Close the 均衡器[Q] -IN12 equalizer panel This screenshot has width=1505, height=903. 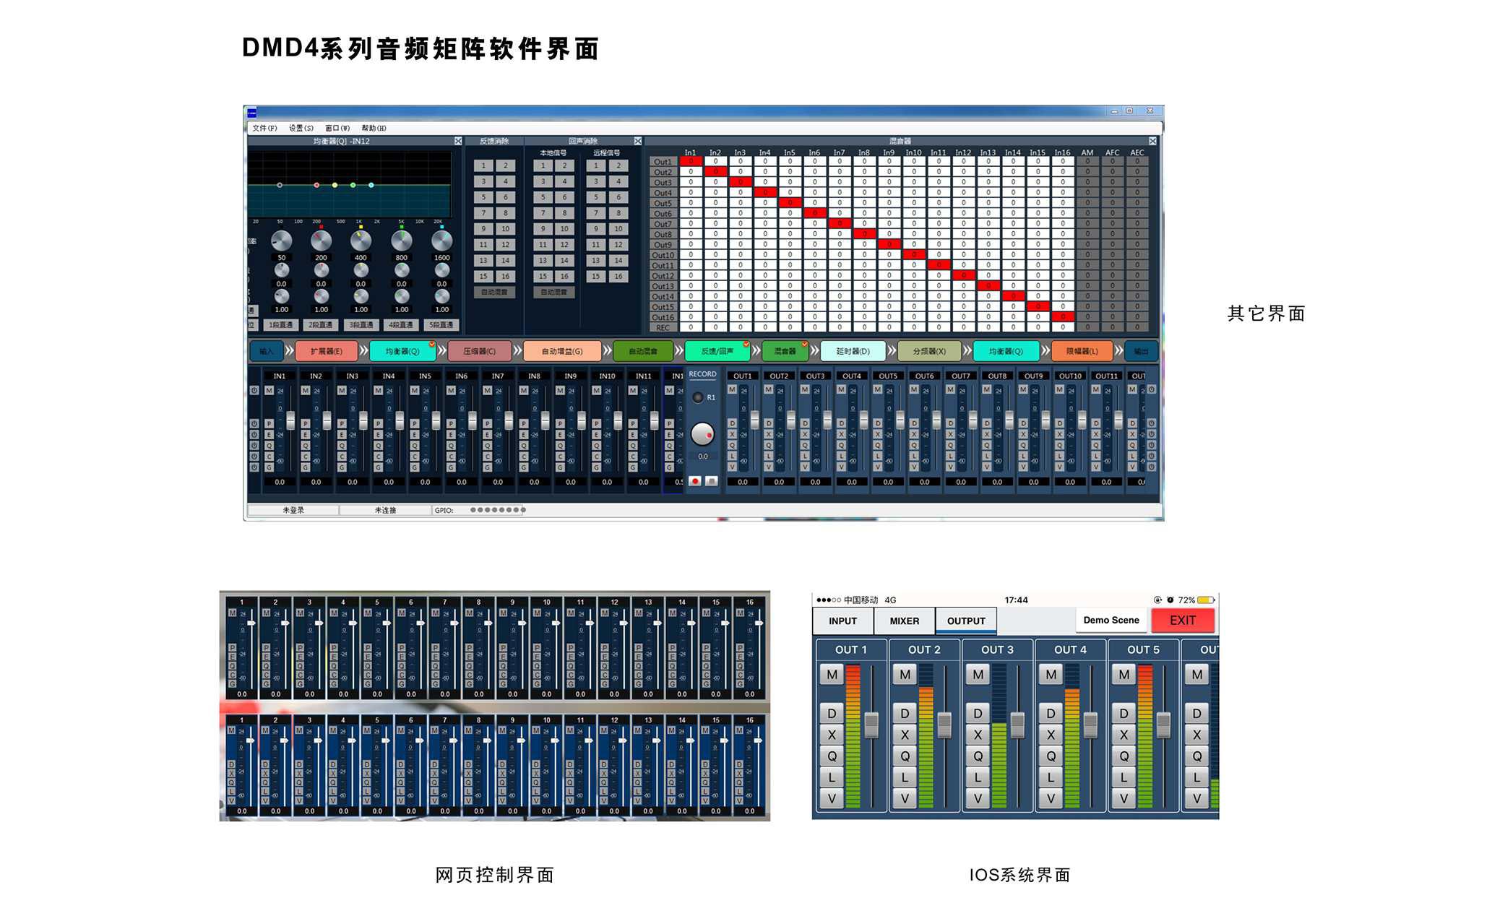pos(458,141)
